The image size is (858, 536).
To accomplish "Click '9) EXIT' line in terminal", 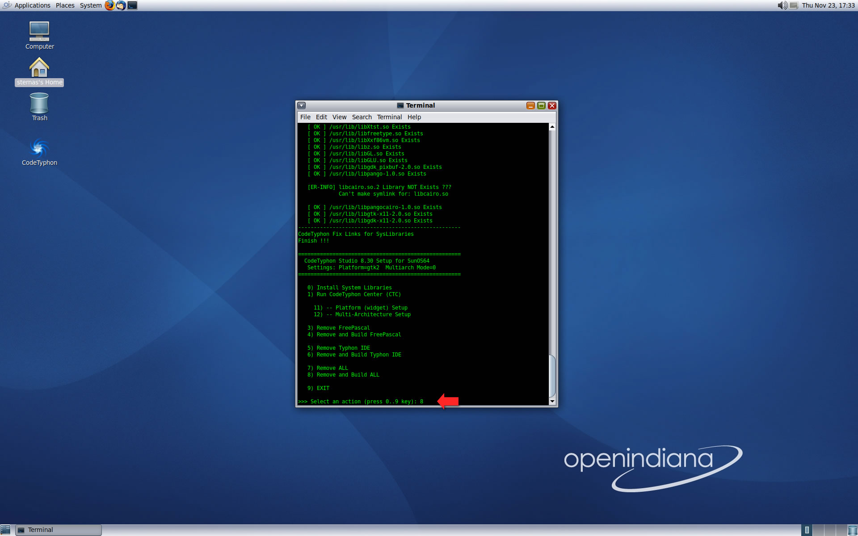I will 318,388.
